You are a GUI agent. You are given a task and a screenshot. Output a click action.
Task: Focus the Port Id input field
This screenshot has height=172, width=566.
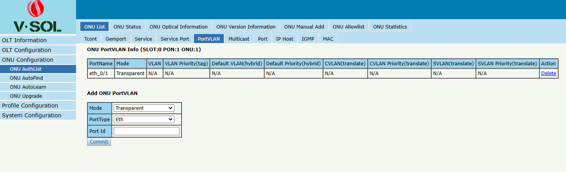[x=147, y=131]
